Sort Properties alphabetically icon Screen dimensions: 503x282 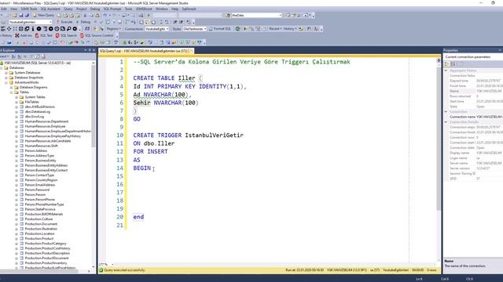[453, 64]
